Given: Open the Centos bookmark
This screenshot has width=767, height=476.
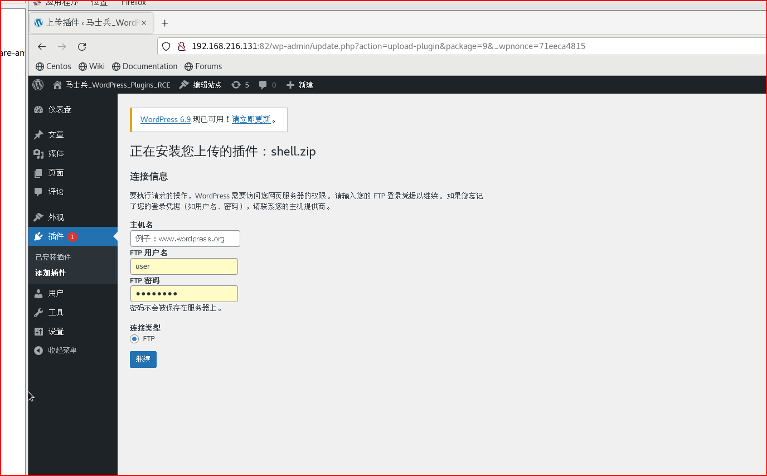Looking at the screenshot, I should pyautogui.click(x=54, y=66).
